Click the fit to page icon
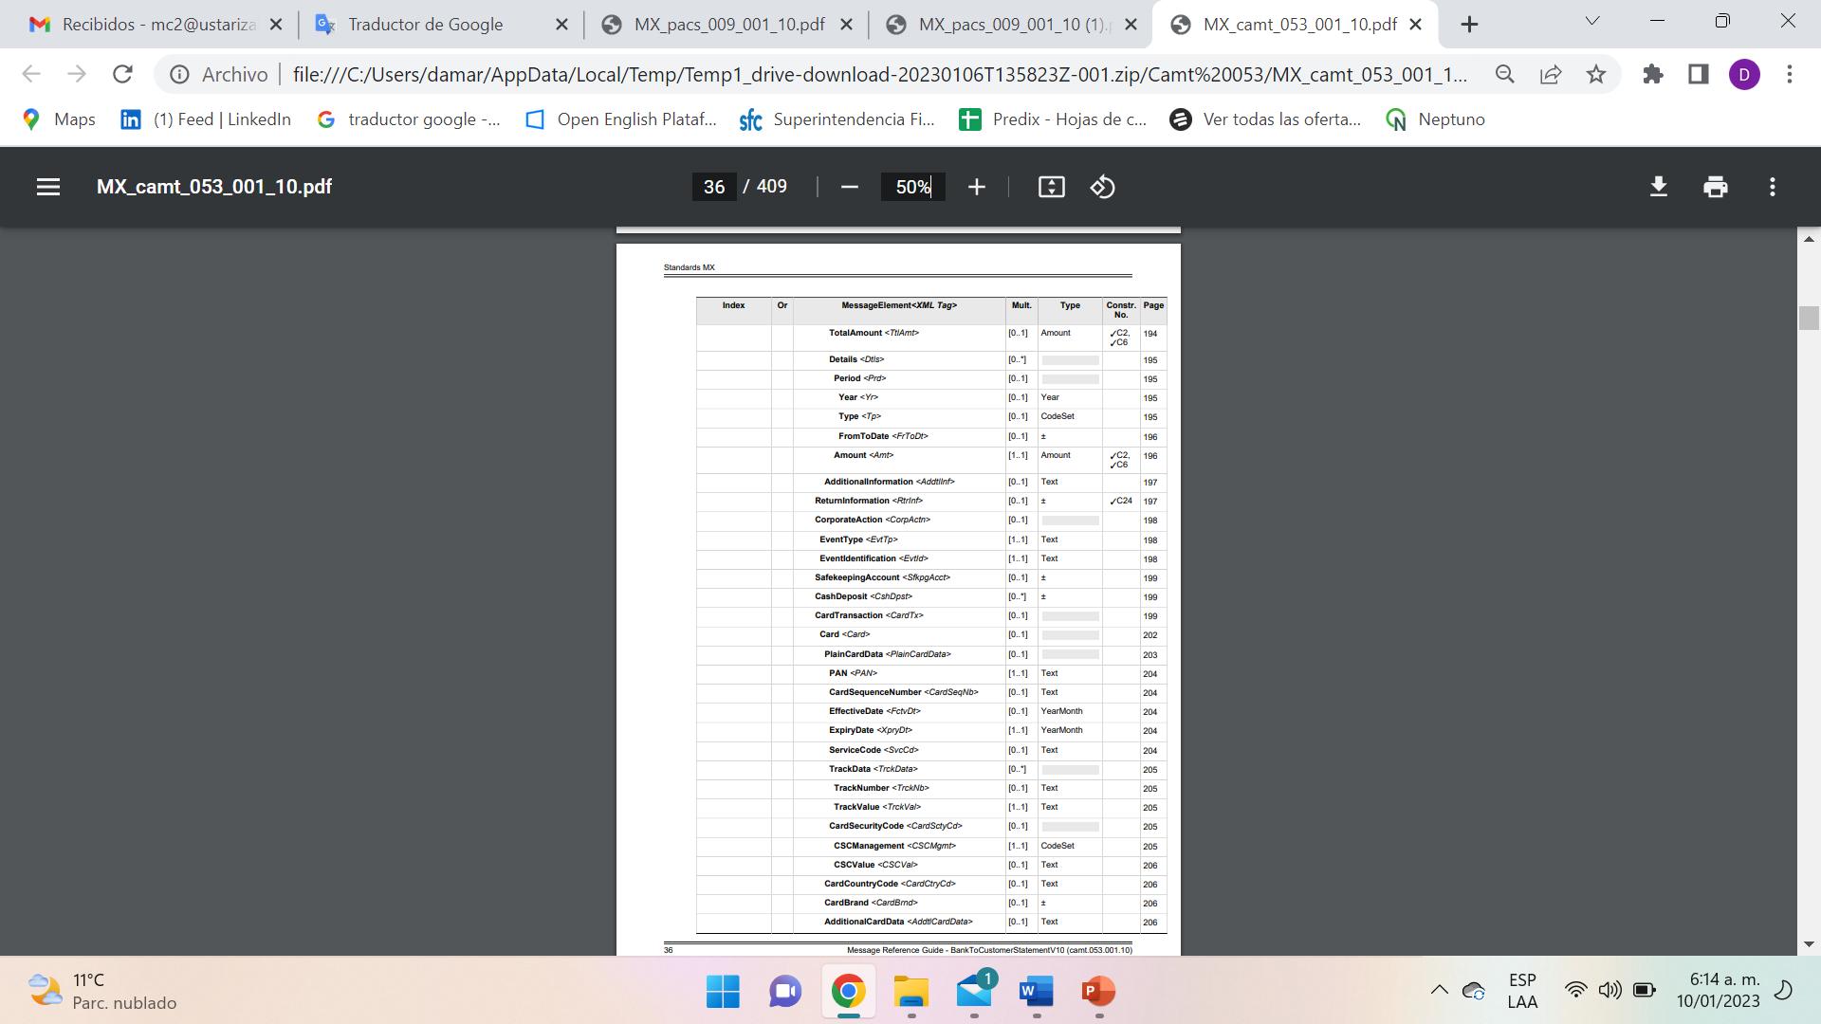This screenshot has height=1024, width=1821. click(1051, 187)
